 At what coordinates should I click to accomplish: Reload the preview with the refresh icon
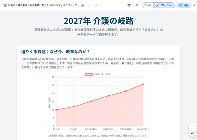137,5
